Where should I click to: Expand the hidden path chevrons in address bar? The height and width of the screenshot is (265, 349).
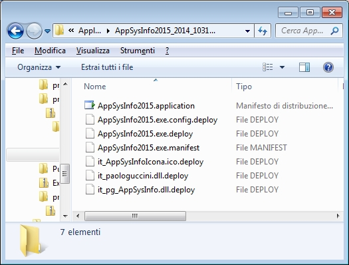tap(71, 31)
